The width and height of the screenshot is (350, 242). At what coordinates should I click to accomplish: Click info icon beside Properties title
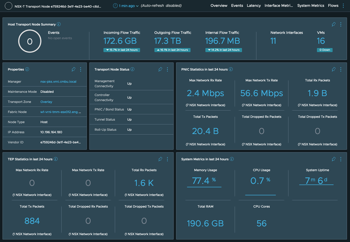coord(27,69)
